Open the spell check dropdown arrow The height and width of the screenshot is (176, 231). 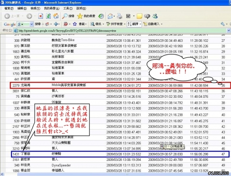pos(125,24)
